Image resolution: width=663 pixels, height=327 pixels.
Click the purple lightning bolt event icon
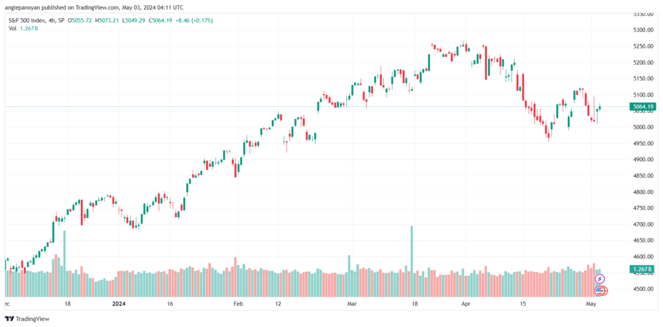[x=600, y=279]
